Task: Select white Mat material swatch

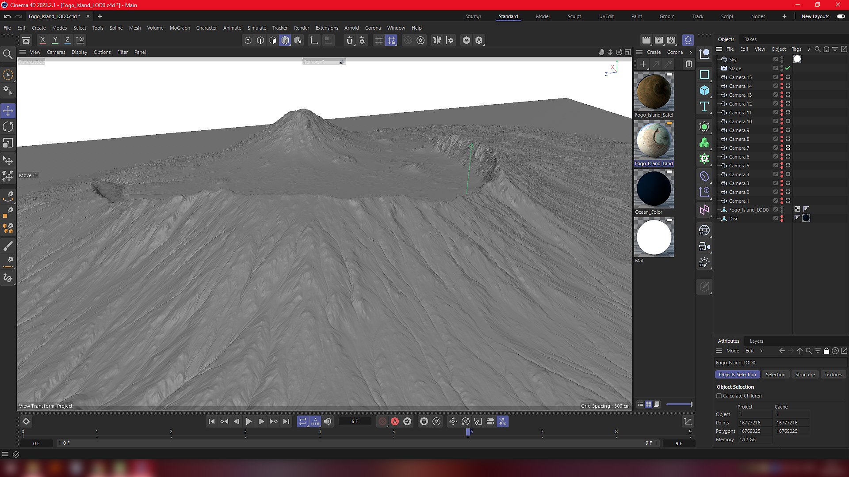Action: click(x=654, y=237)
